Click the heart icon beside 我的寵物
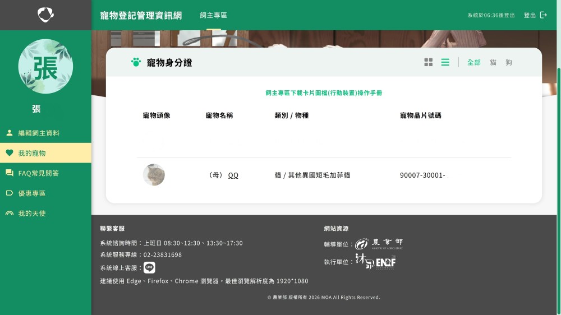Image resolution: width=561 pixels, height=315 pixels. [x=10, y=153]
